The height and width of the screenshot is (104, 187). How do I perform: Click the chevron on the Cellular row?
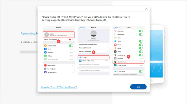click(73, 56)
